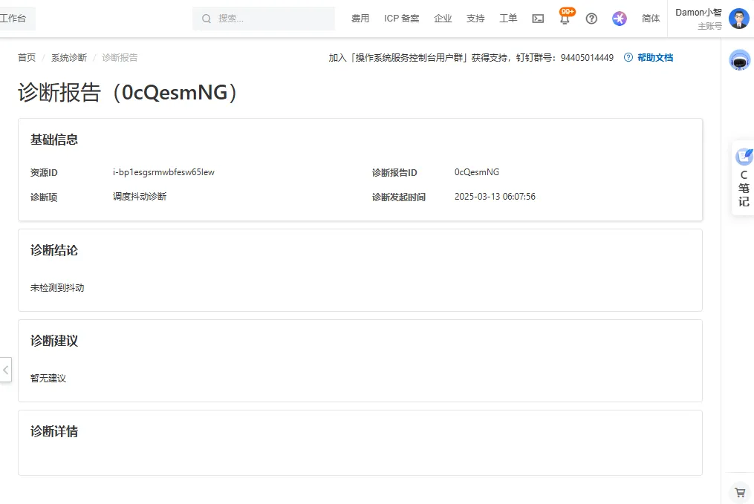This screenshot has width=754, height=504.
Task: Click the 诊断详情 section heading
Action: (53, 431)
